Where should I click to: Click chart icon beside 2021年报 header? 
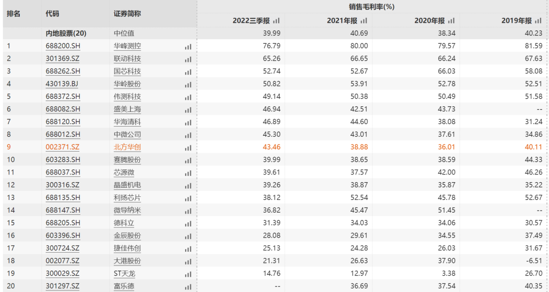[364, 21]
